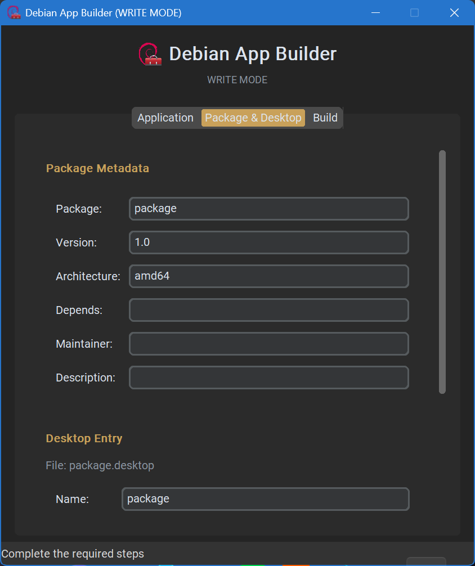Open the Build tab
This screenshot has width=475, height=566.
[325, 118]
